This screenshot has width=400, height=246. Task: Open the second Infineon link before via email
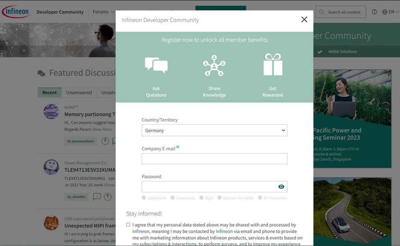(x=224, y=232)
